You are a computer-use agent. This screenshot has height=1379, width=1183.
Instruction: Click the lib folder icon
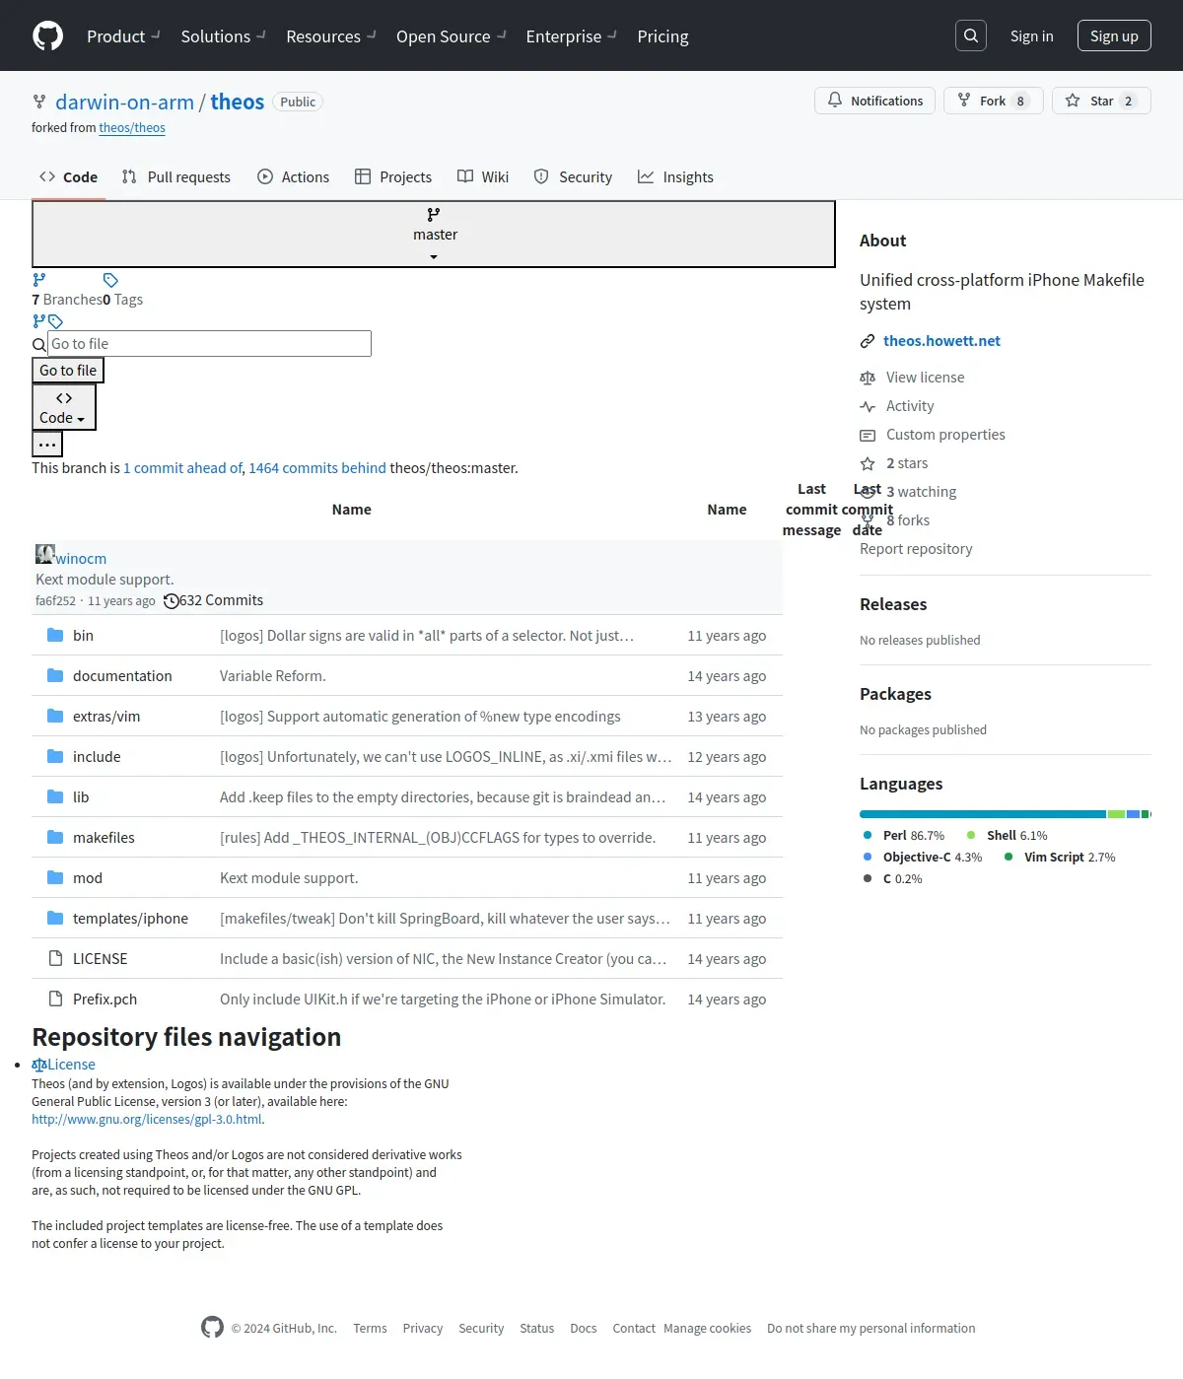tap(55, 797)
